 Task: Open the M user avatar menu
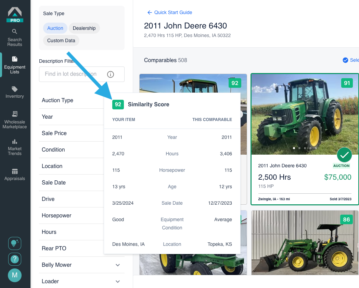coord(15,275)
